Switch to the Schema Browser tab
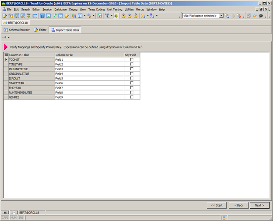 [x=17, y=30]
